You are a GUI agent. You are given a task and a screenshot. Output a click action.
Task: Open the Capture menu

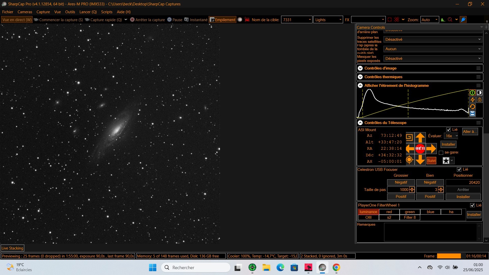click(43, 12)
